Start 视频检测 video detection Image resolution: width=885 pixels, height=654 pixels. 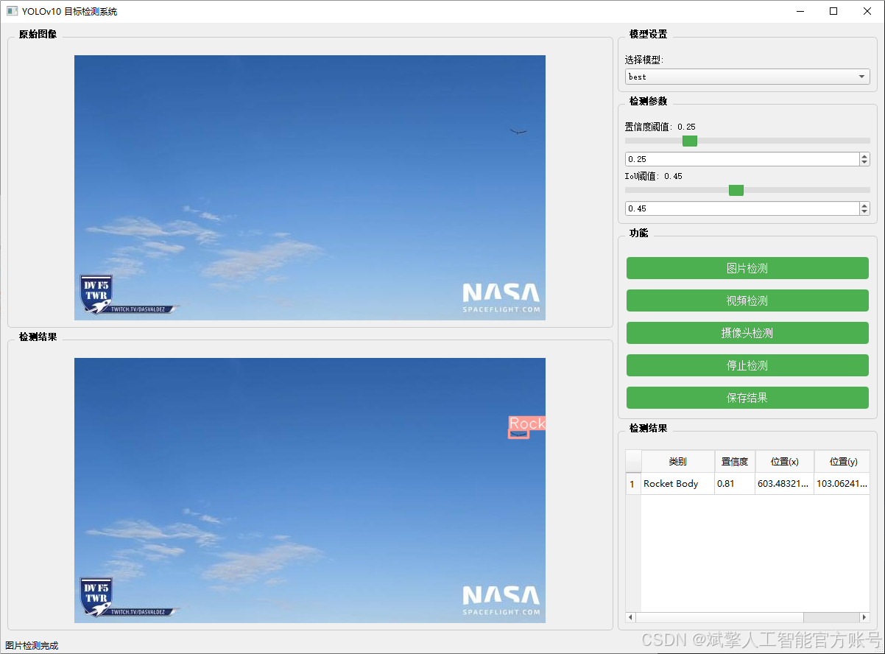click(747, 300)
